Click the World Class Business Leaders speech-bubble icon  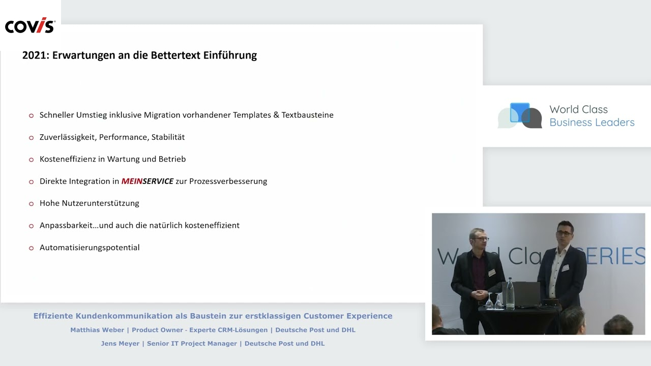pos(520,116)
